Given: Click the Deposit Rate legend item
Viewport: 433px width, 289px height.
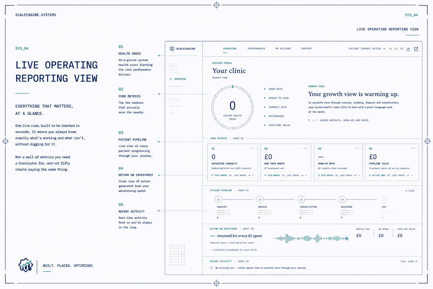Looking at the screenshot, I should pyautogui.click(x=275, y=107).
